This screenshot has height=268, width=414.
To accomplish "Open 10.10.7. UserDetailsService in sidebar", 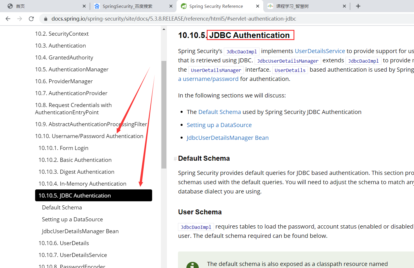I will click(73, 255).
